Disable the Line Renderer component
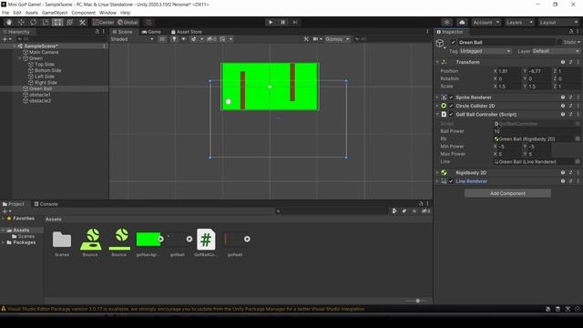The width and height of the screenshot is (583, 328). tap(452, 181)
